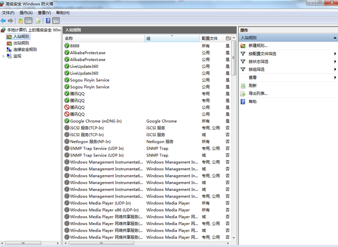The image size is (338, 247).
Task: Click the 所有 profile cell of rule 8888
Action: pyautogui.click(x=206, y=46)
